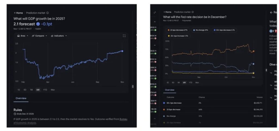Click back arrow in the right side panel
Viewport: 279px width, 131px height.
pos(271,13)
